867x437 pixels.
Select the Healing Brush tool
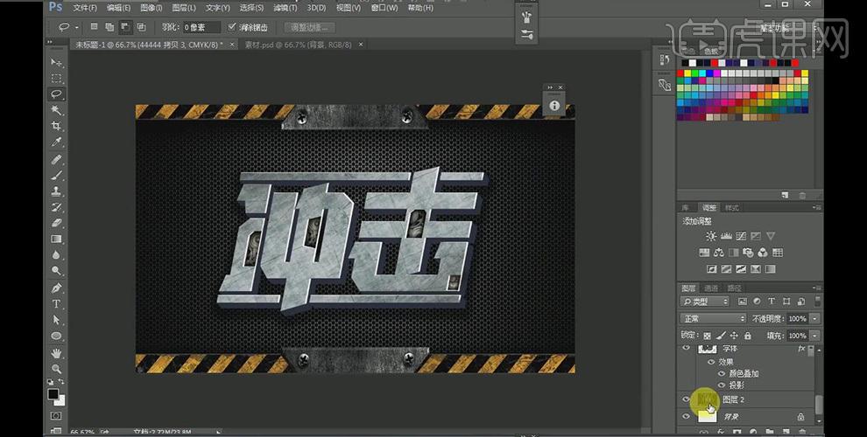click(56, 159)
